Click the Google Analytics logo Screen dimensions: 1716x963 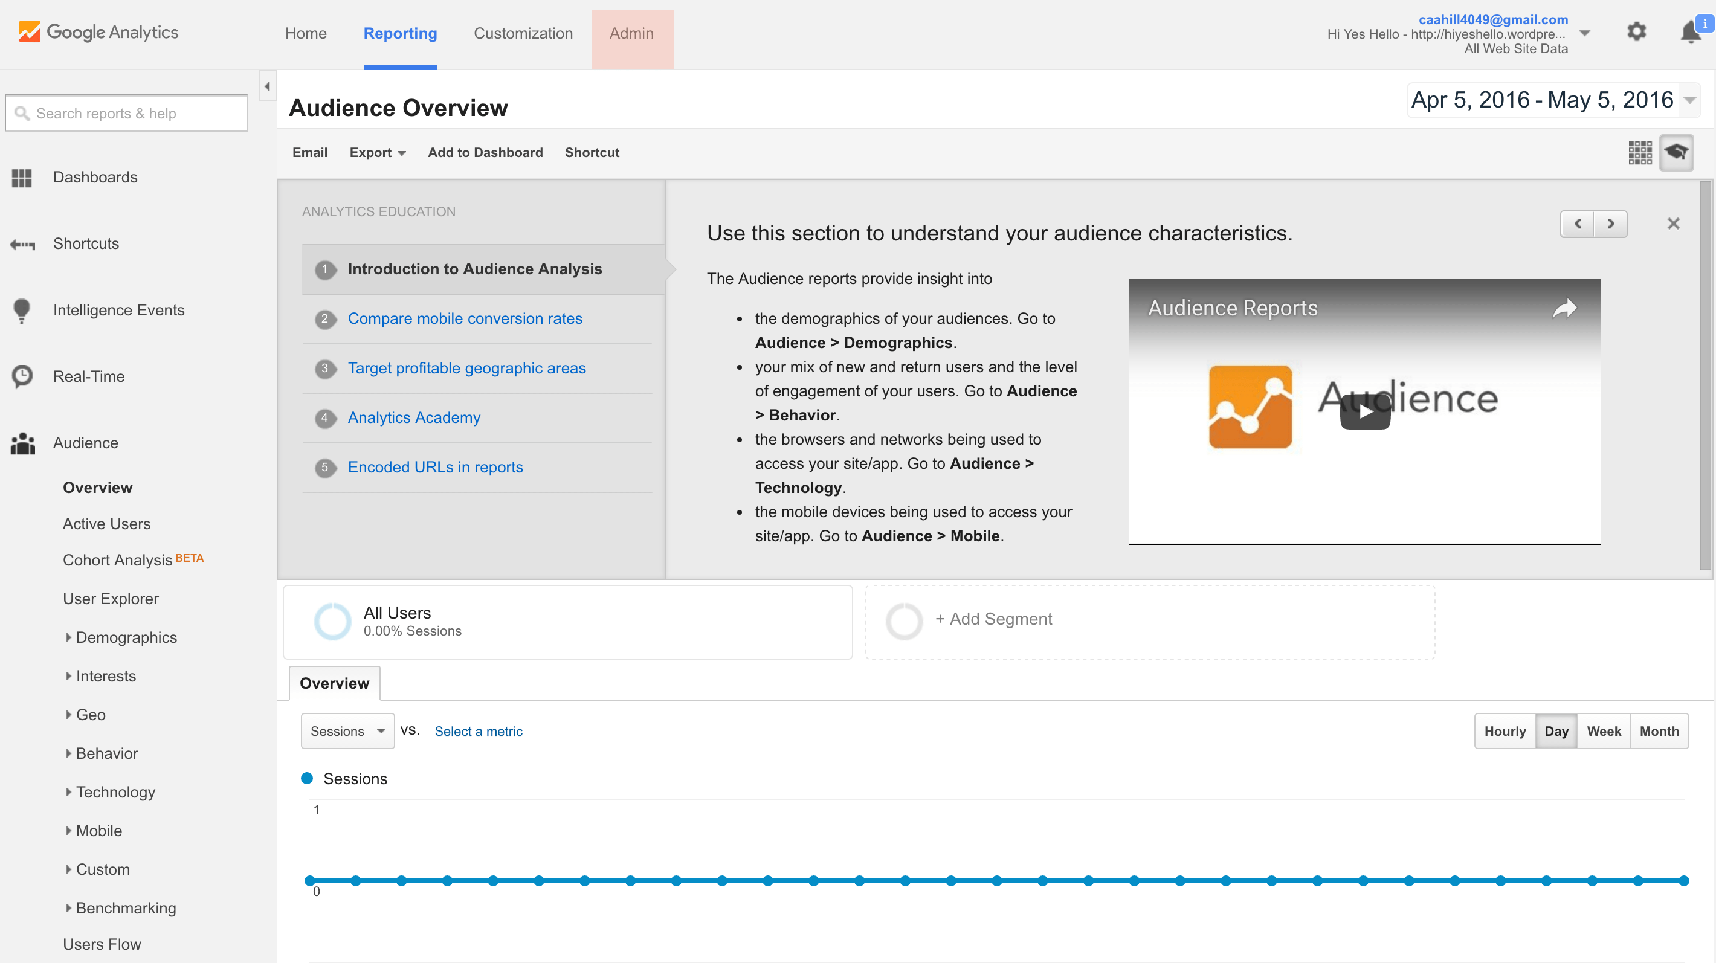(98, 32)
